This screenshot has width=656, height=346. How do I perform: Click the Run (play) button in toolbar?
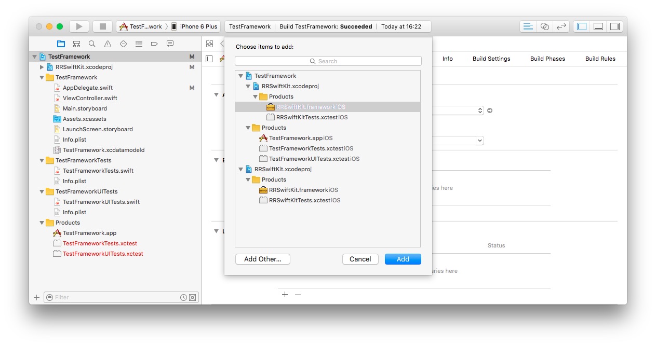tap(79, 26)
